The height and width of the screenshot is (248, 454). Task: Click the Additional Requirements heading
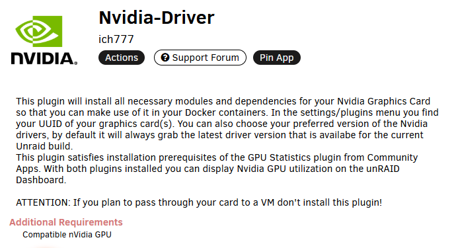[66, 222]
